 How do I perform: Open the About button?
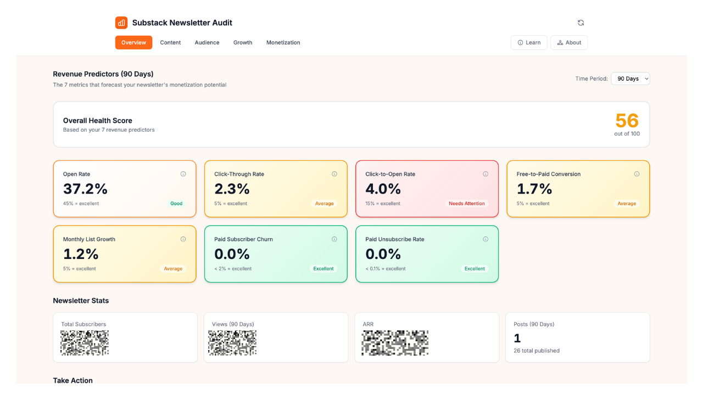click(x=569, y=42)
